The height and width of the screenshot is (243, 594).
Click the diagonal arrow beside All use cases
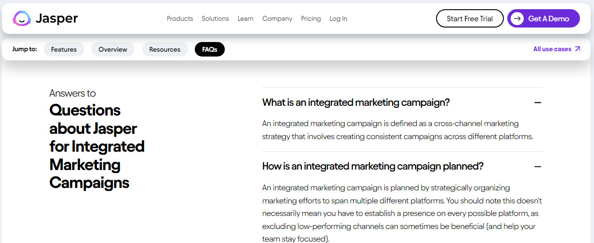click(x=577, y=49)
